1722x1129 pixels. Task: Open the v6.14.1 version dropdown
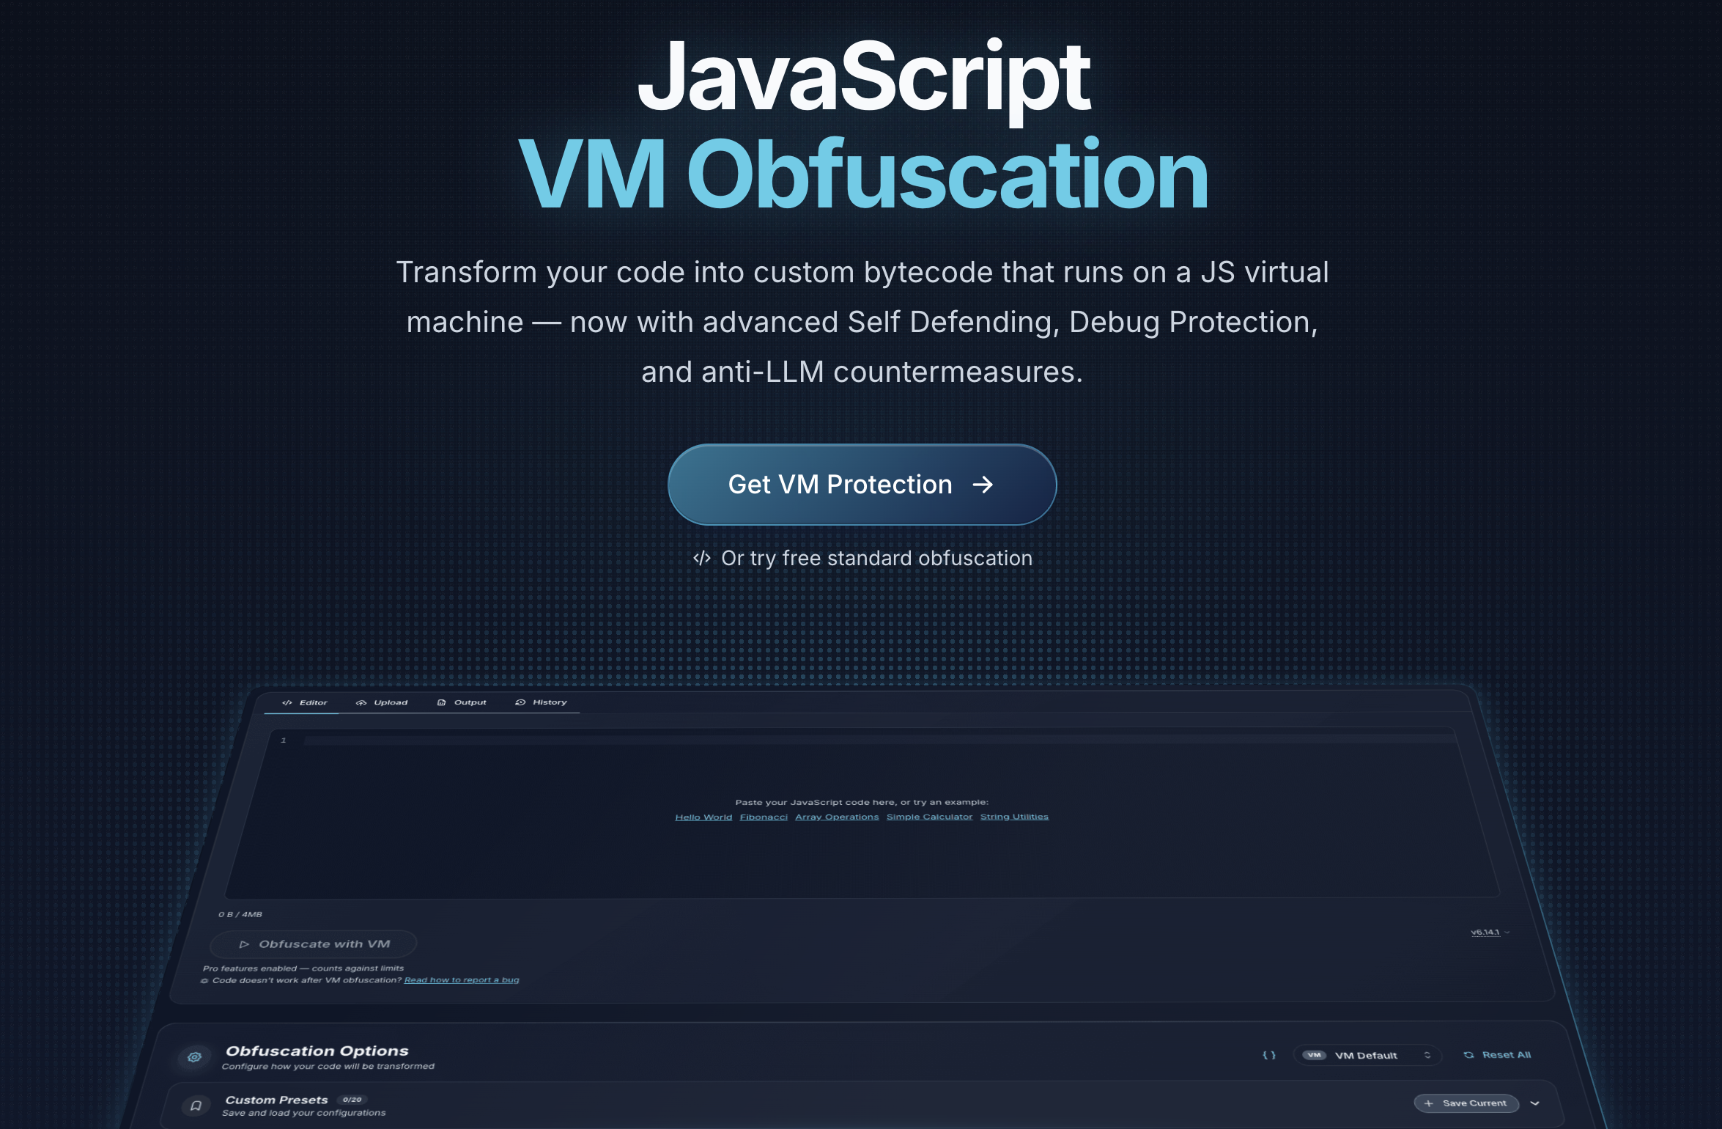1490,933
